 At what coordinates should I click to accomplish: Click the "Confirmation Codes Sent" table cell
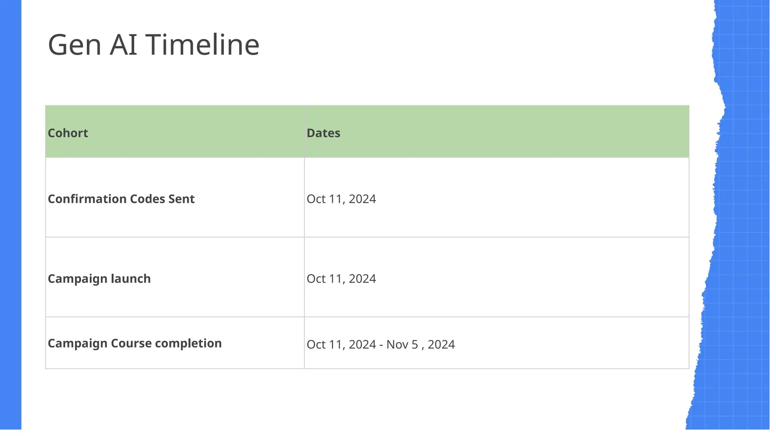pos(121,199)
